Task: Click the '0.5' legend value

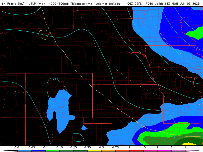Action: [101, 147]
